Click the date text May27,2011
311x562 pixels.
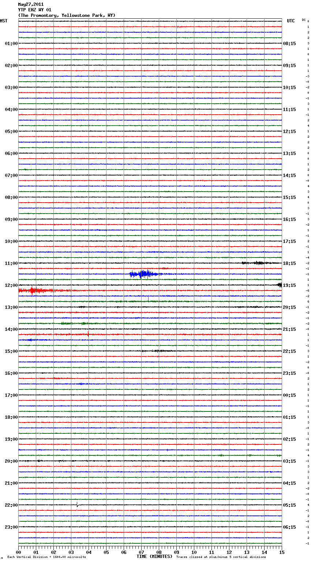pyautogui.click(x=31, y=4)
